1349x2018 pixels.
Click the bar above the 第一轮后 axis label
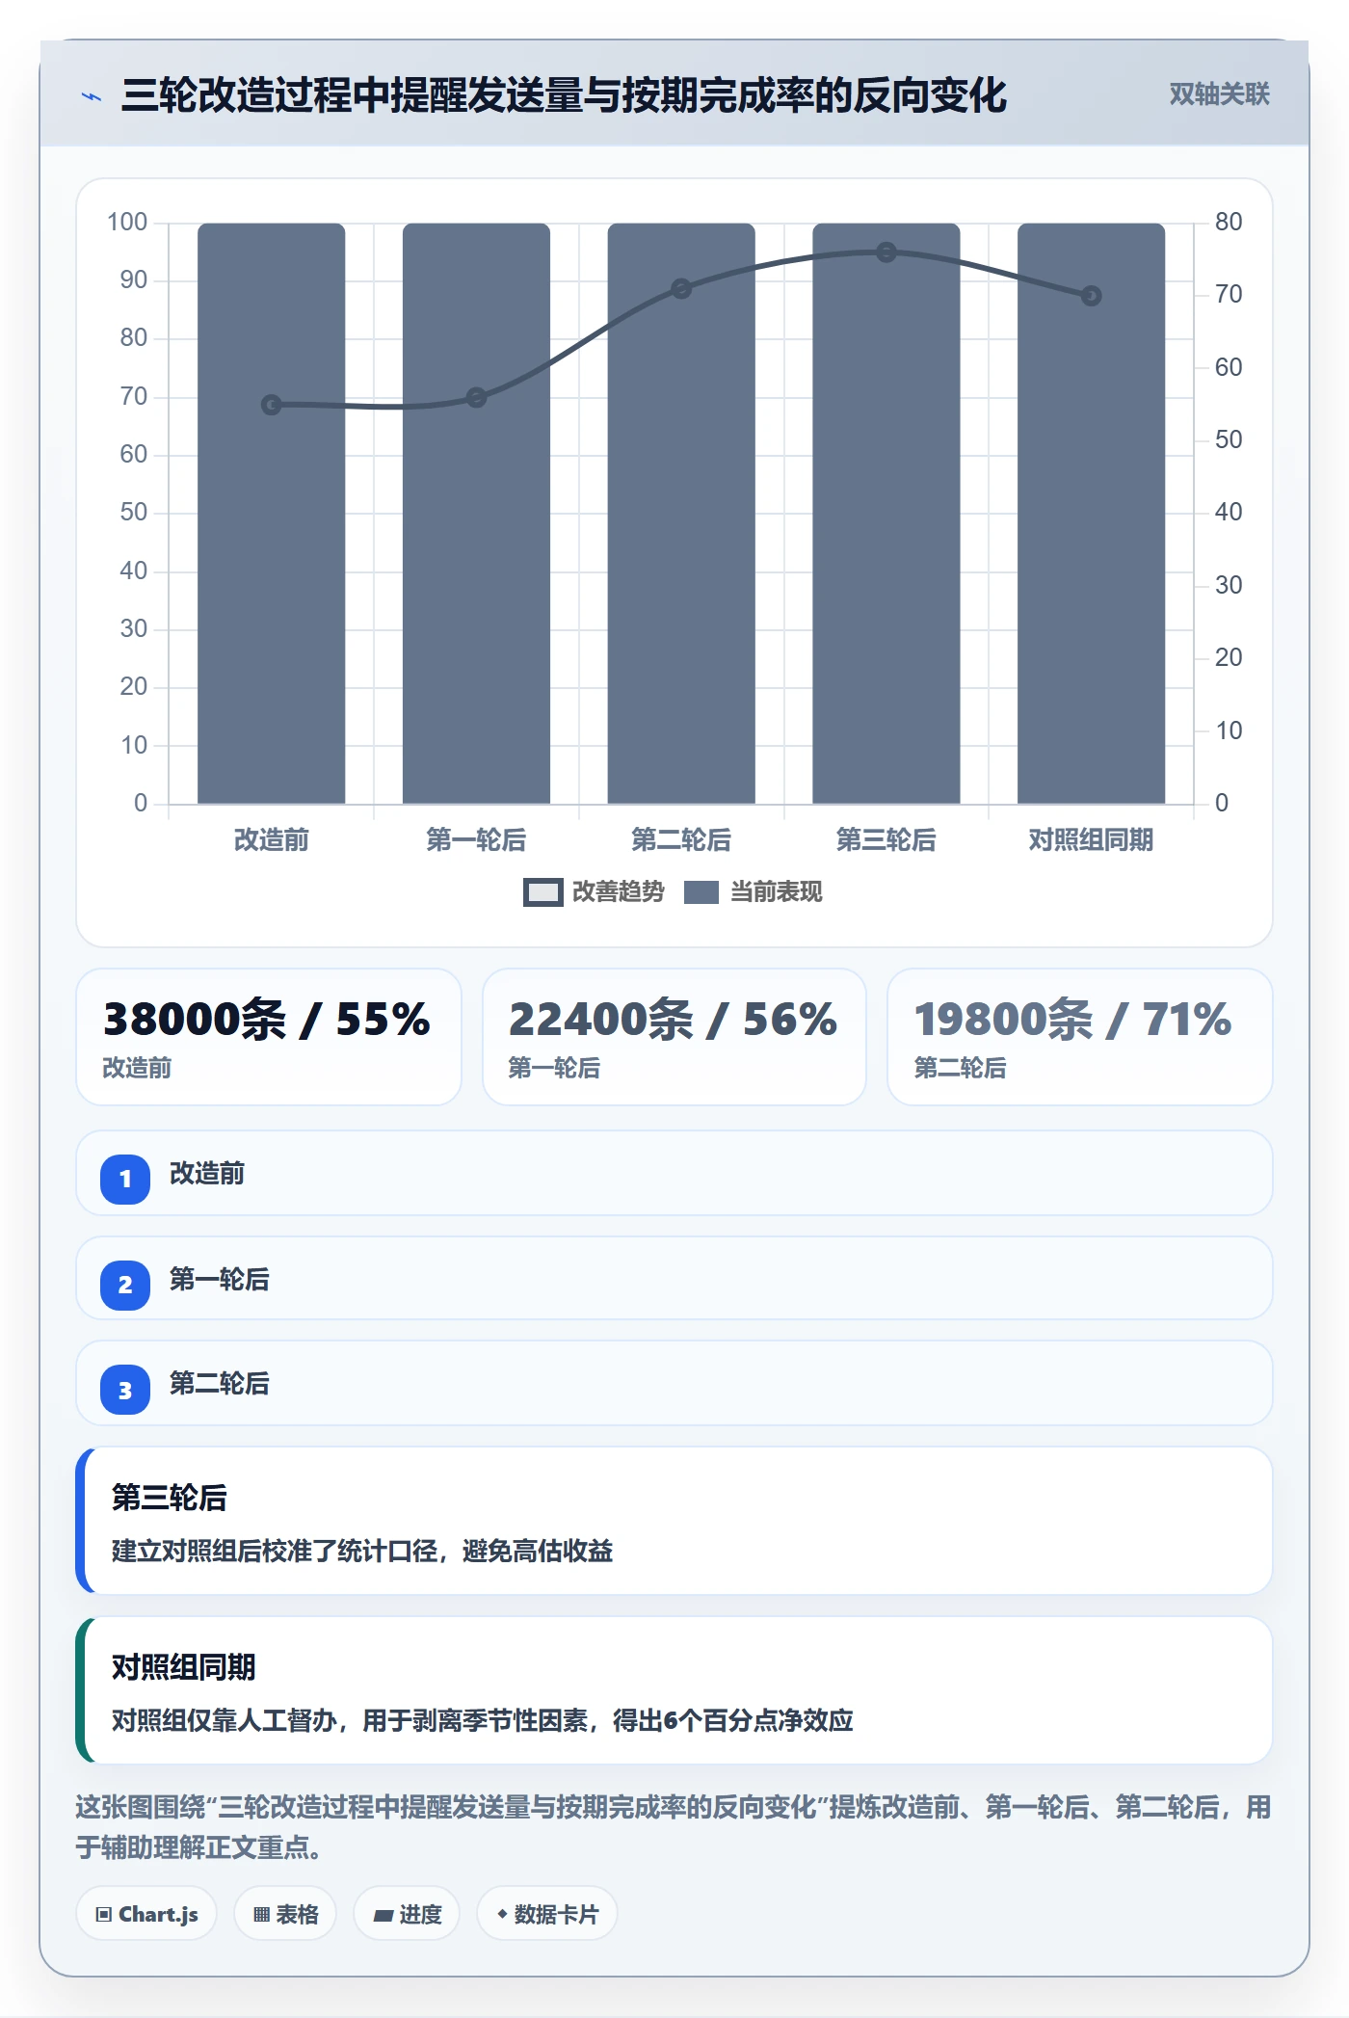(x=476, y=514)
